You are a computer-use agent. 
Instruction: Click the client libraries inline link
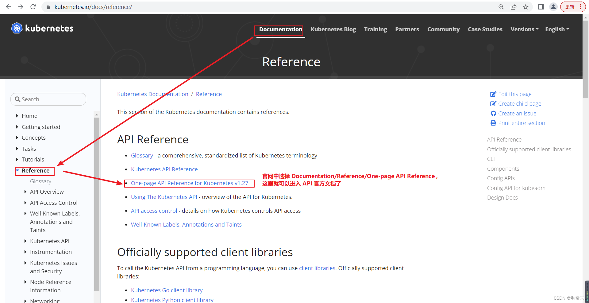[317, 268]
